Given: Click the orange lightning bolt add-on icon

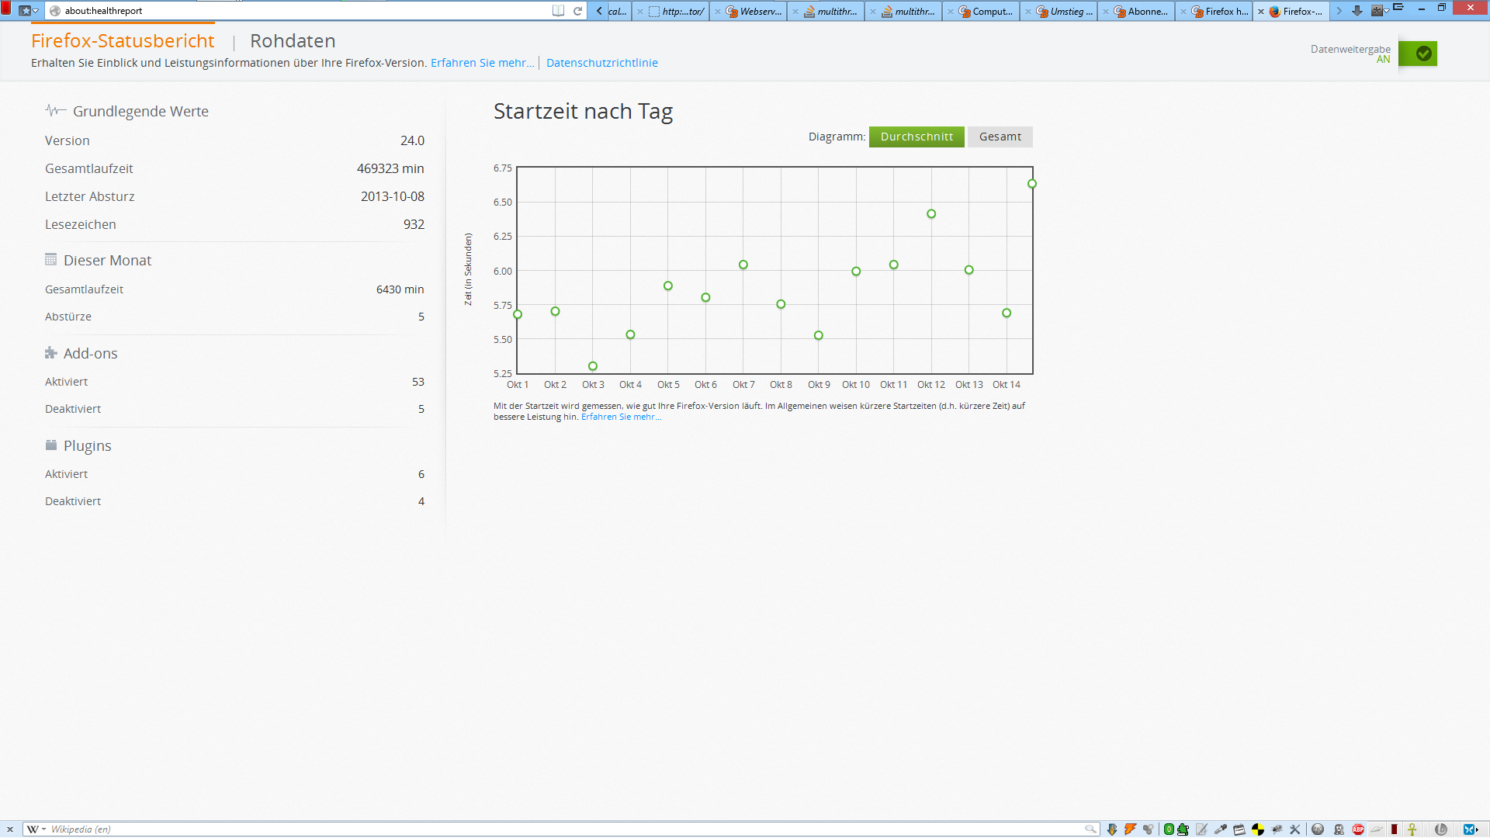Looking at the screenshot, I should [1130, 829].
